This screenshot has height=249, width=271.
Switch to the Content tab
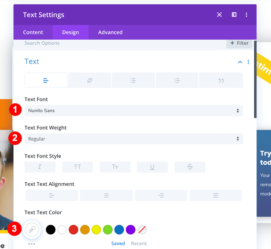tap(33, 32)
